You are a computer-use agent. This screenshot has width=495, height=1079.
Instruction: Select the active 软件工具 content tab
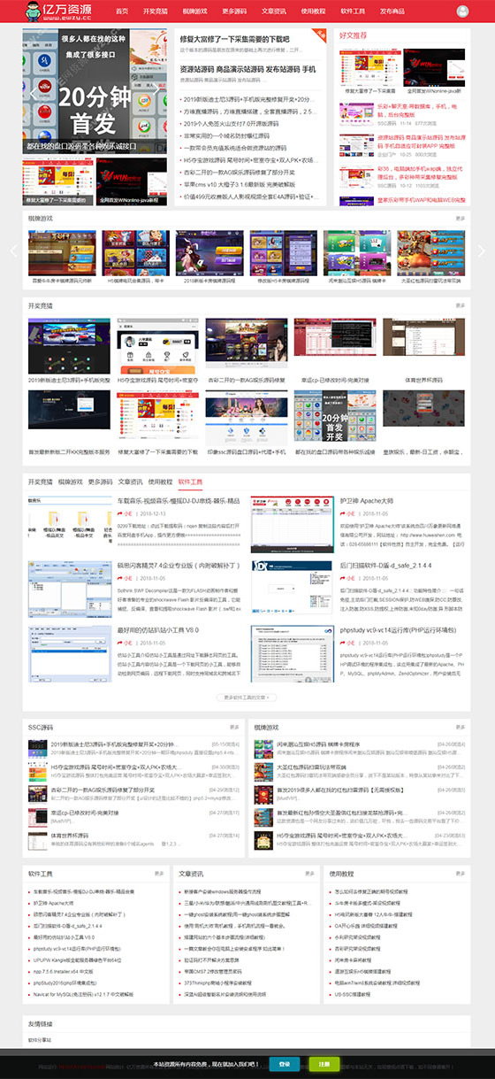(x=190, y=482)
